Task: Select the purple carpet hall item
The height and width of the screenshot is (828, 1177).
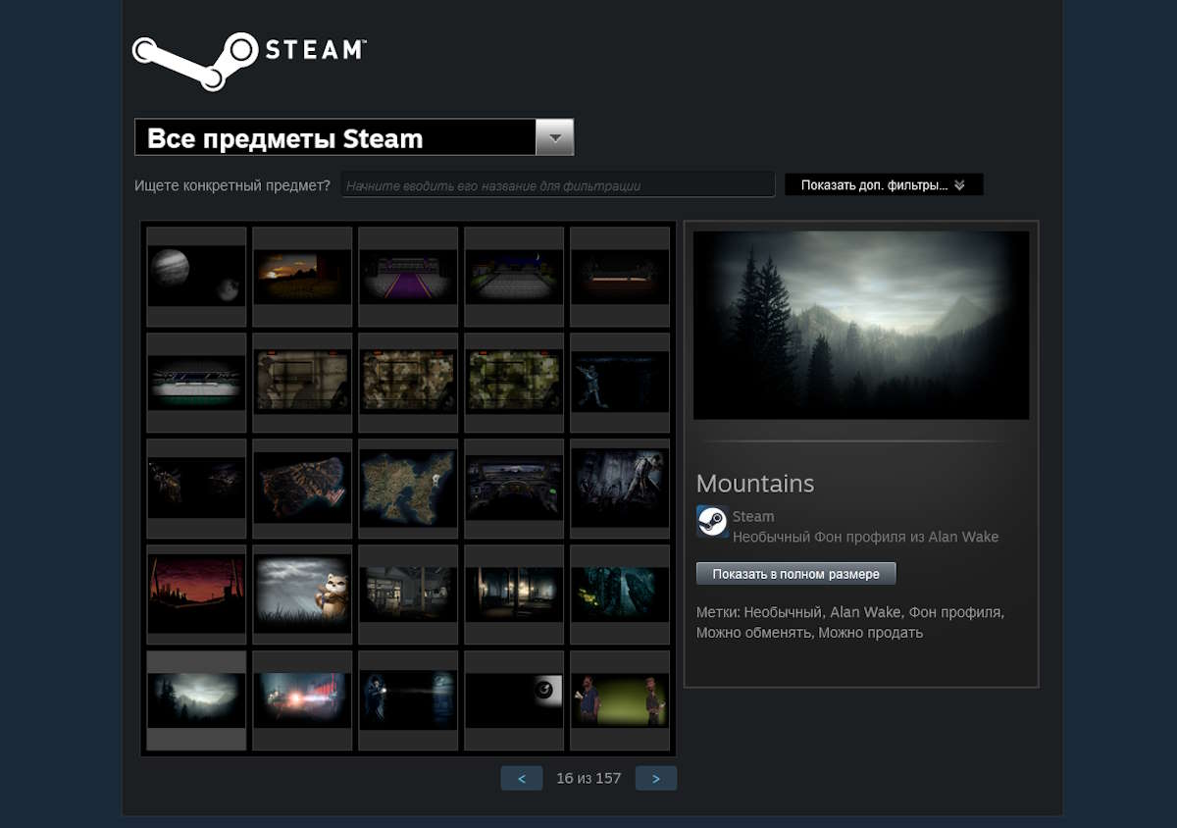Action: point(408,277)
